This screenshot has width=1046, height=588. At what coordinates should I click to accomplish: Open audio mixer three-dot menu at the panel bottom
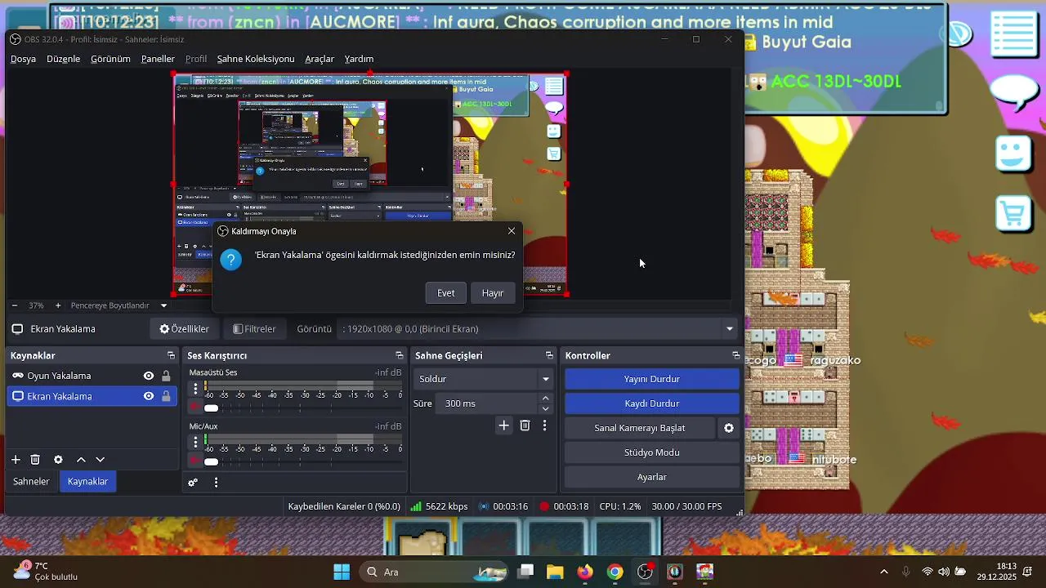[x=216, y=483]
